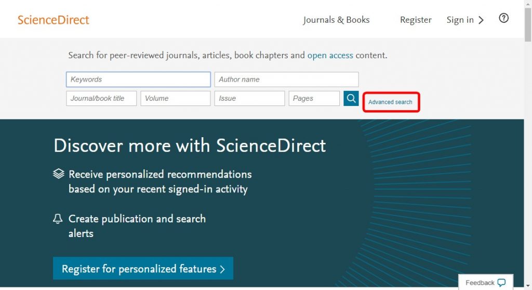Click the bell icon beside search alerts

[58, 219]
